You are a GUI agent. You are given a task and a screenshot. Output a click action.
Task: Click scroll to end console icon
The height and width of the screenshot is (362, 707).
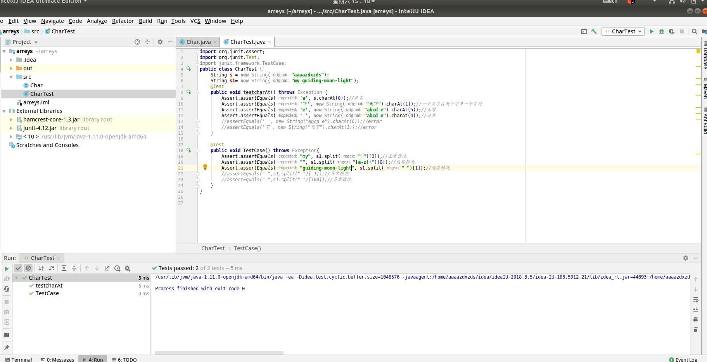696,310
